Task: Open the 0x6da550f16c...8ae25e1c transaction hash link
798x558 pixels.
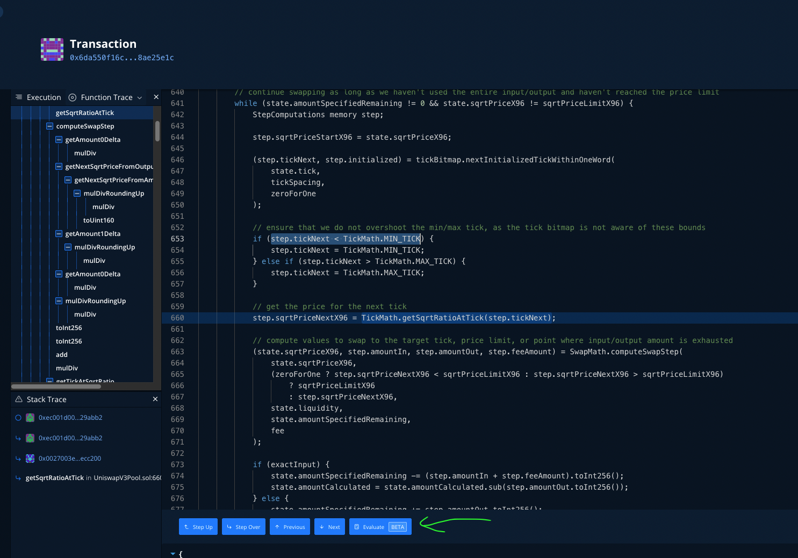Action: (121, 58)
